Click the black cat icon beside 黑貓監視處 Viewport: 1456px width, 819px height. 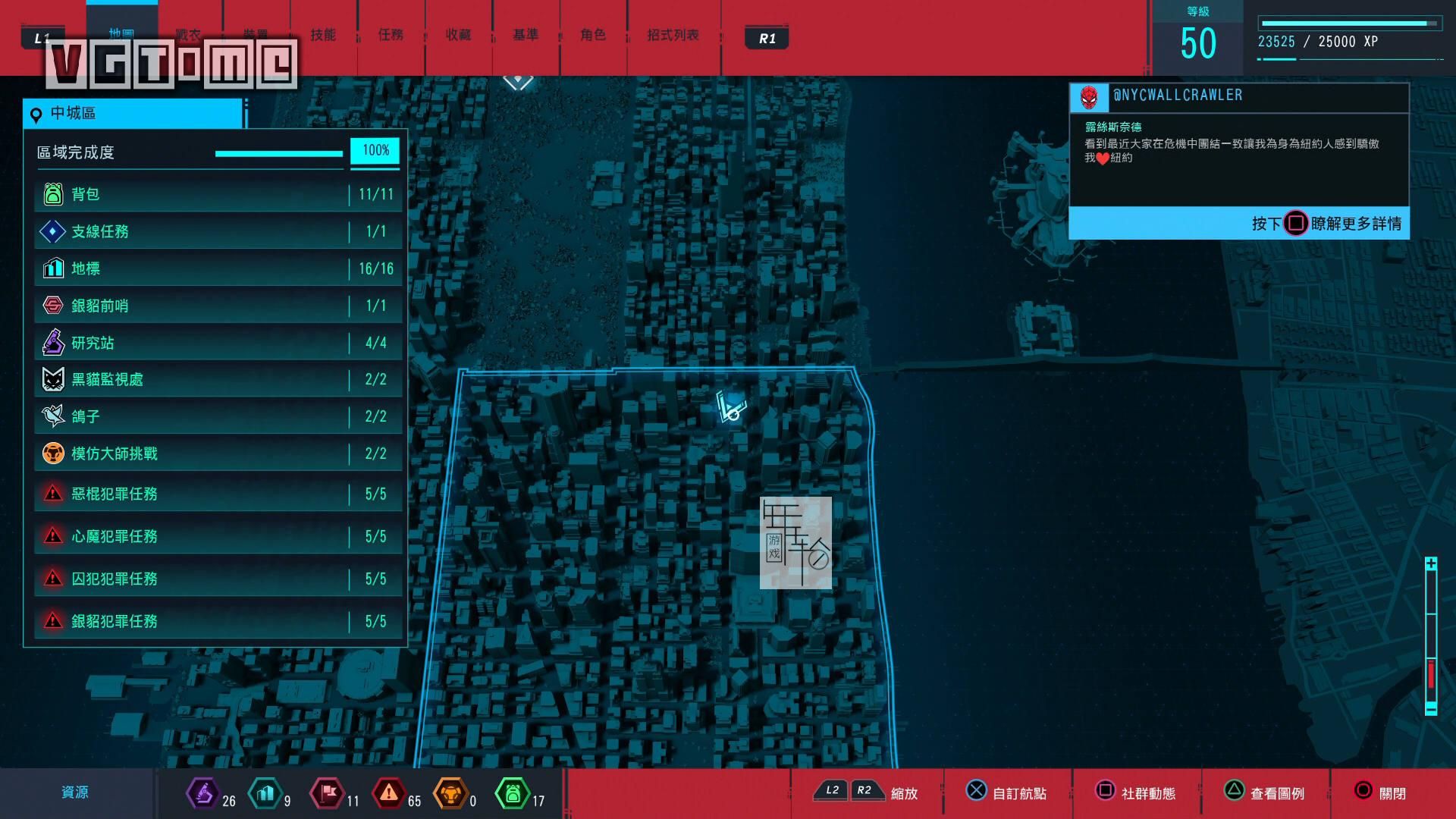[x=53, y=379]
